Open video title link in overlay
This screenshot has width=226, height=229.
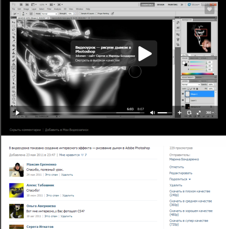pyautogui.click(x=103, y=49)
